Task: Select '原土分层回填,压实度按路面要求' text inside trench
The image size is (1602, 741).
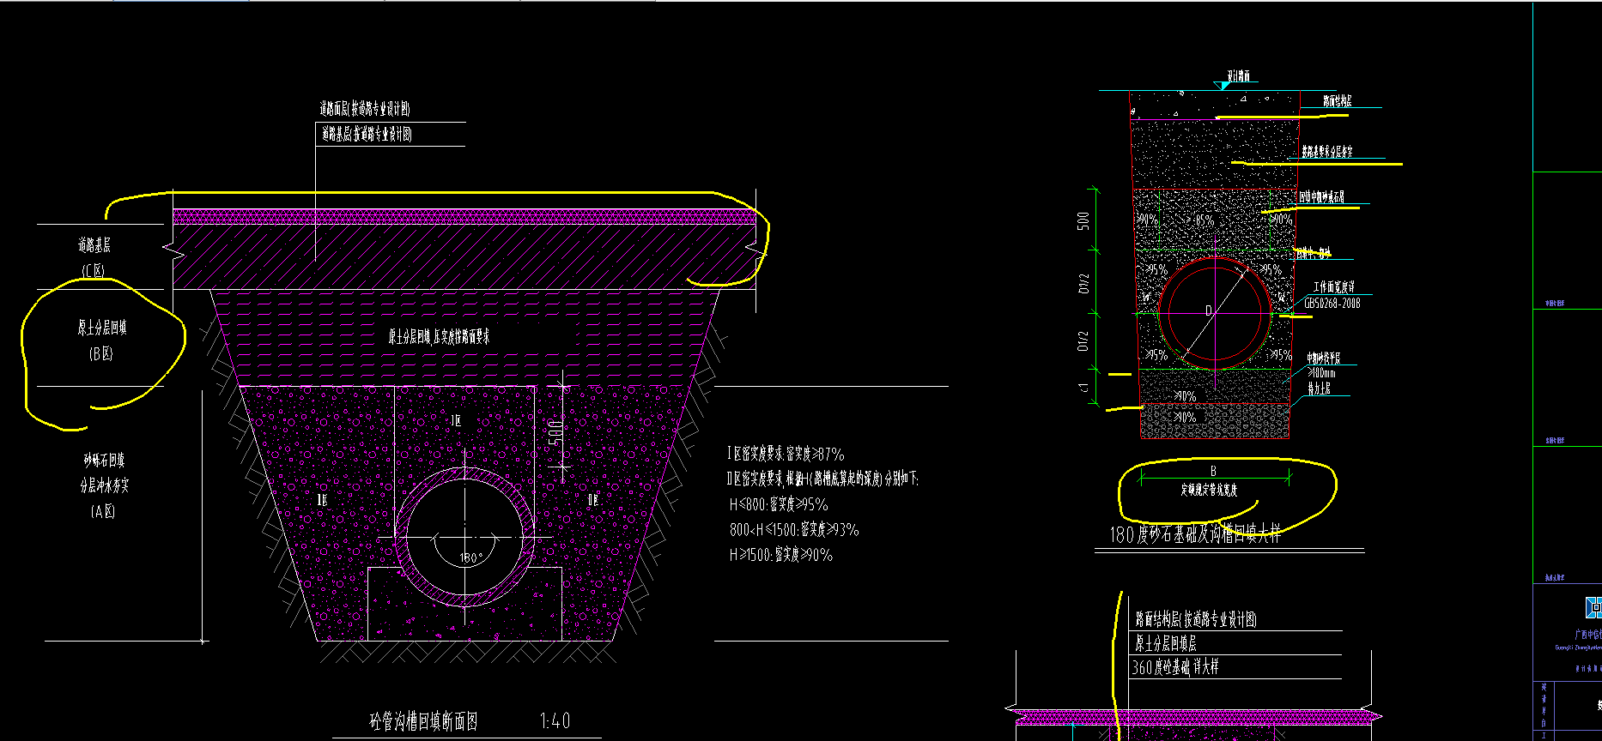Action: (439, 337)
